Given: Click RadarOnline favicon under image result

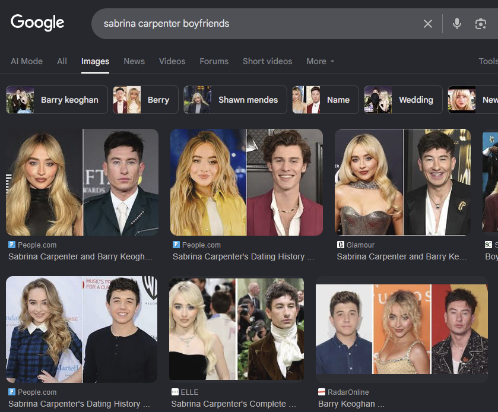Looking at the screenshot, I should tap(322, 392).
